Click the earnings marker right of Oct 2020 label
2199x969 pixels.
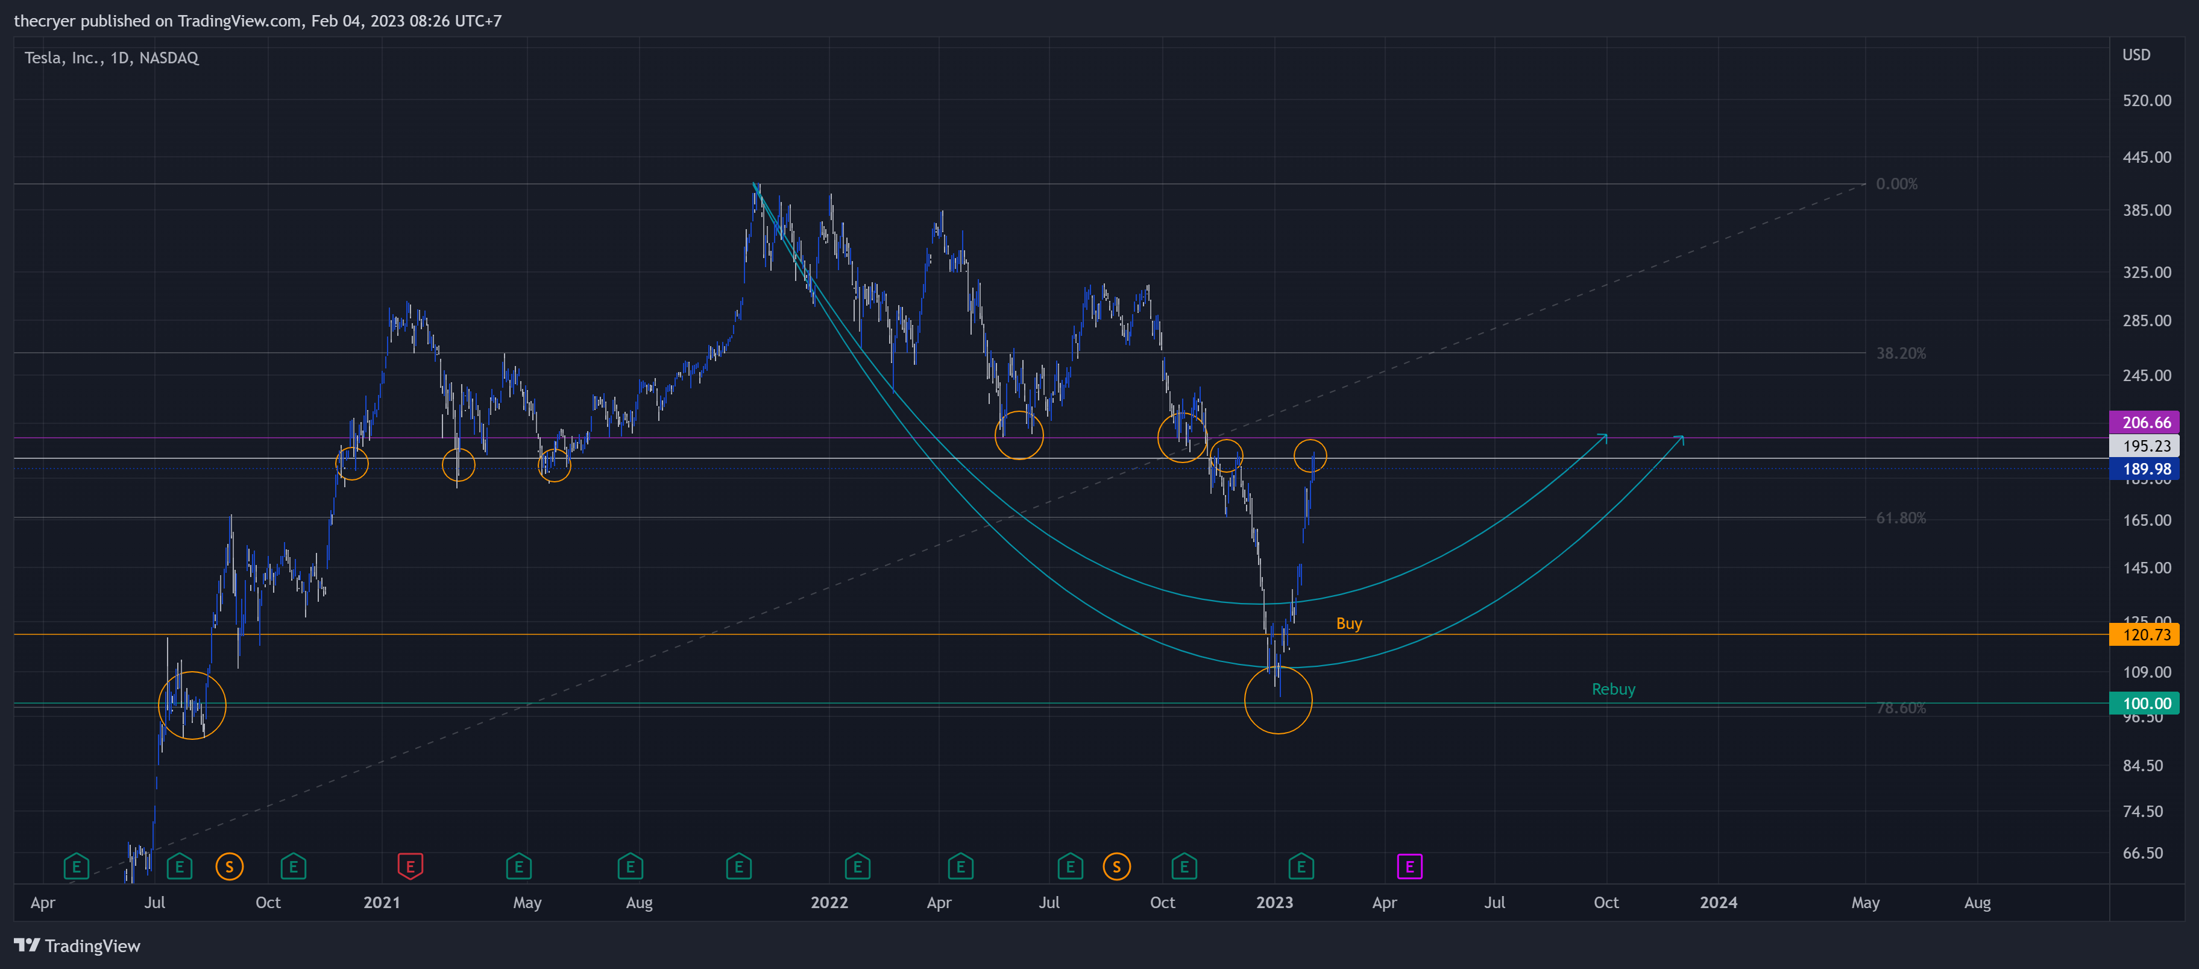tap(293, 866)
